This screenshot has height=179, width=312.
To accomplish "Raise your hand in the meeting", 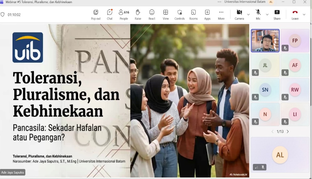I will tap(138, 14).
